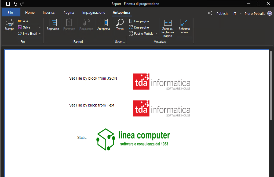Save the report with Salva
The image size is (274, 177).
pyautogui.click(x=24, y=27)
